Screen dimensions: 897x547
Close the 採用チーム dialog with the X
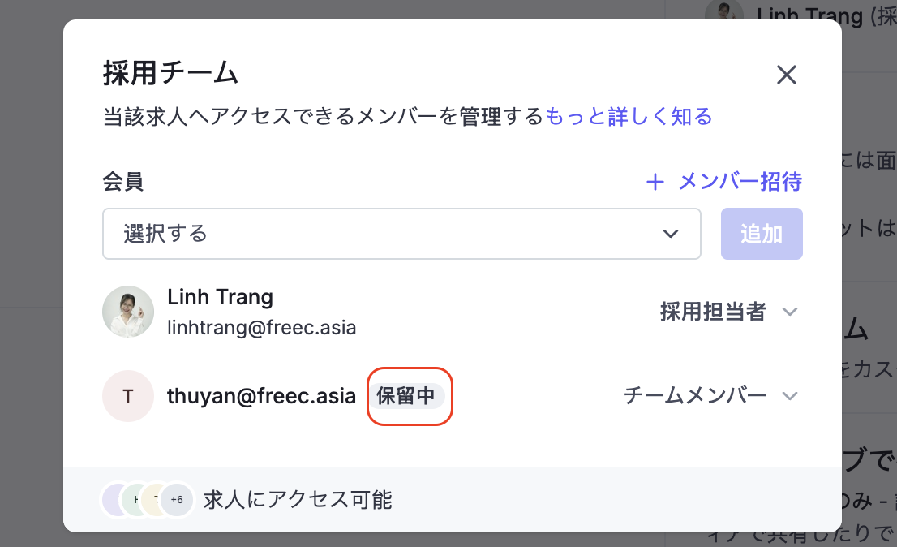(787, 75)
